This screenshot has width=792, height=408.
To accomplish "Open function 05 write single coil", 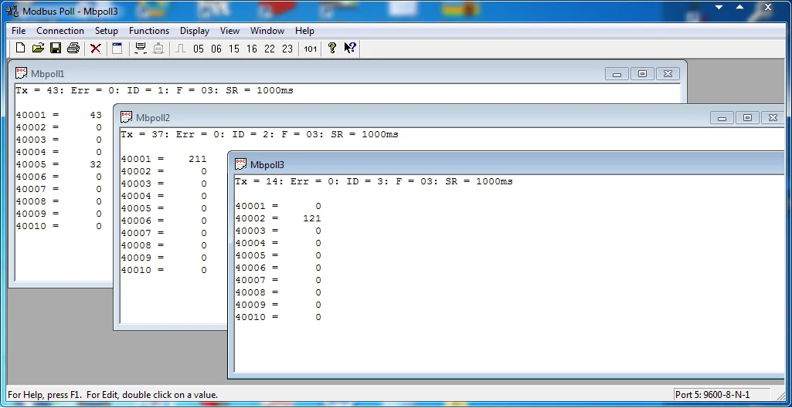I will 199,49.
